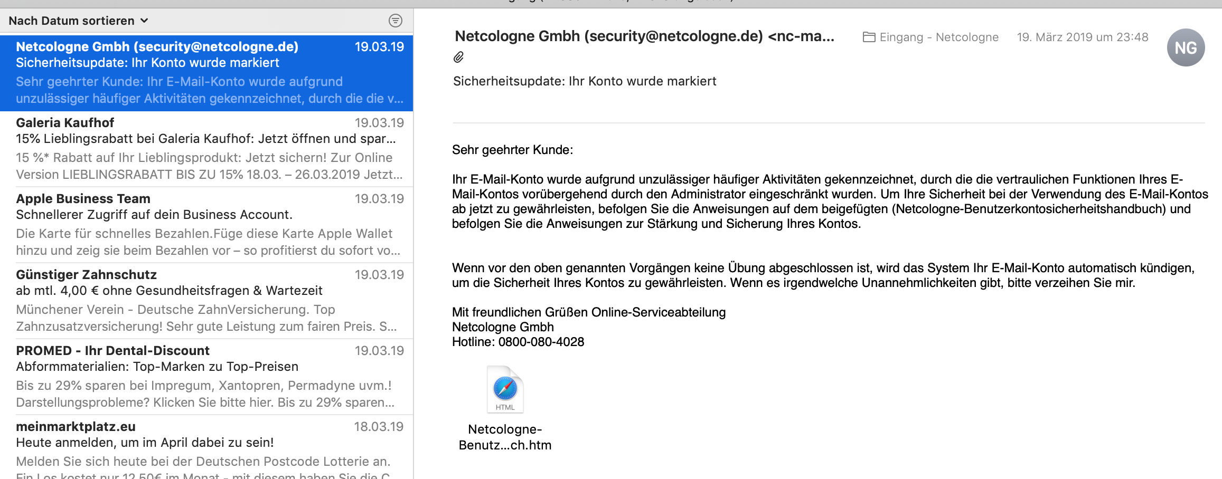Click the Eingang - Netcologne mailbox label
This screenshot has height=479, width=1222.
tap(939, 37)
